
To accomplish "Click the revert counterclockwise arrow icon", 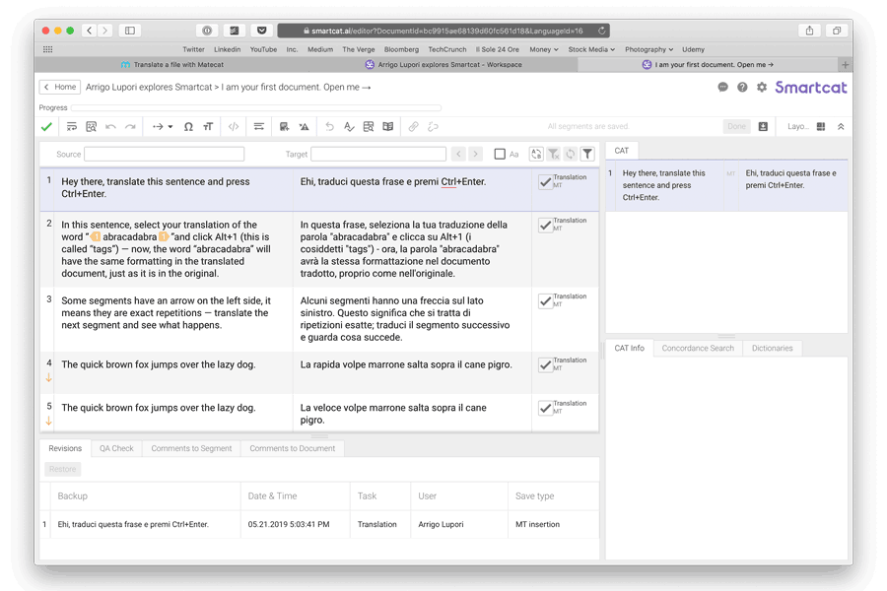I will [330, 127].
